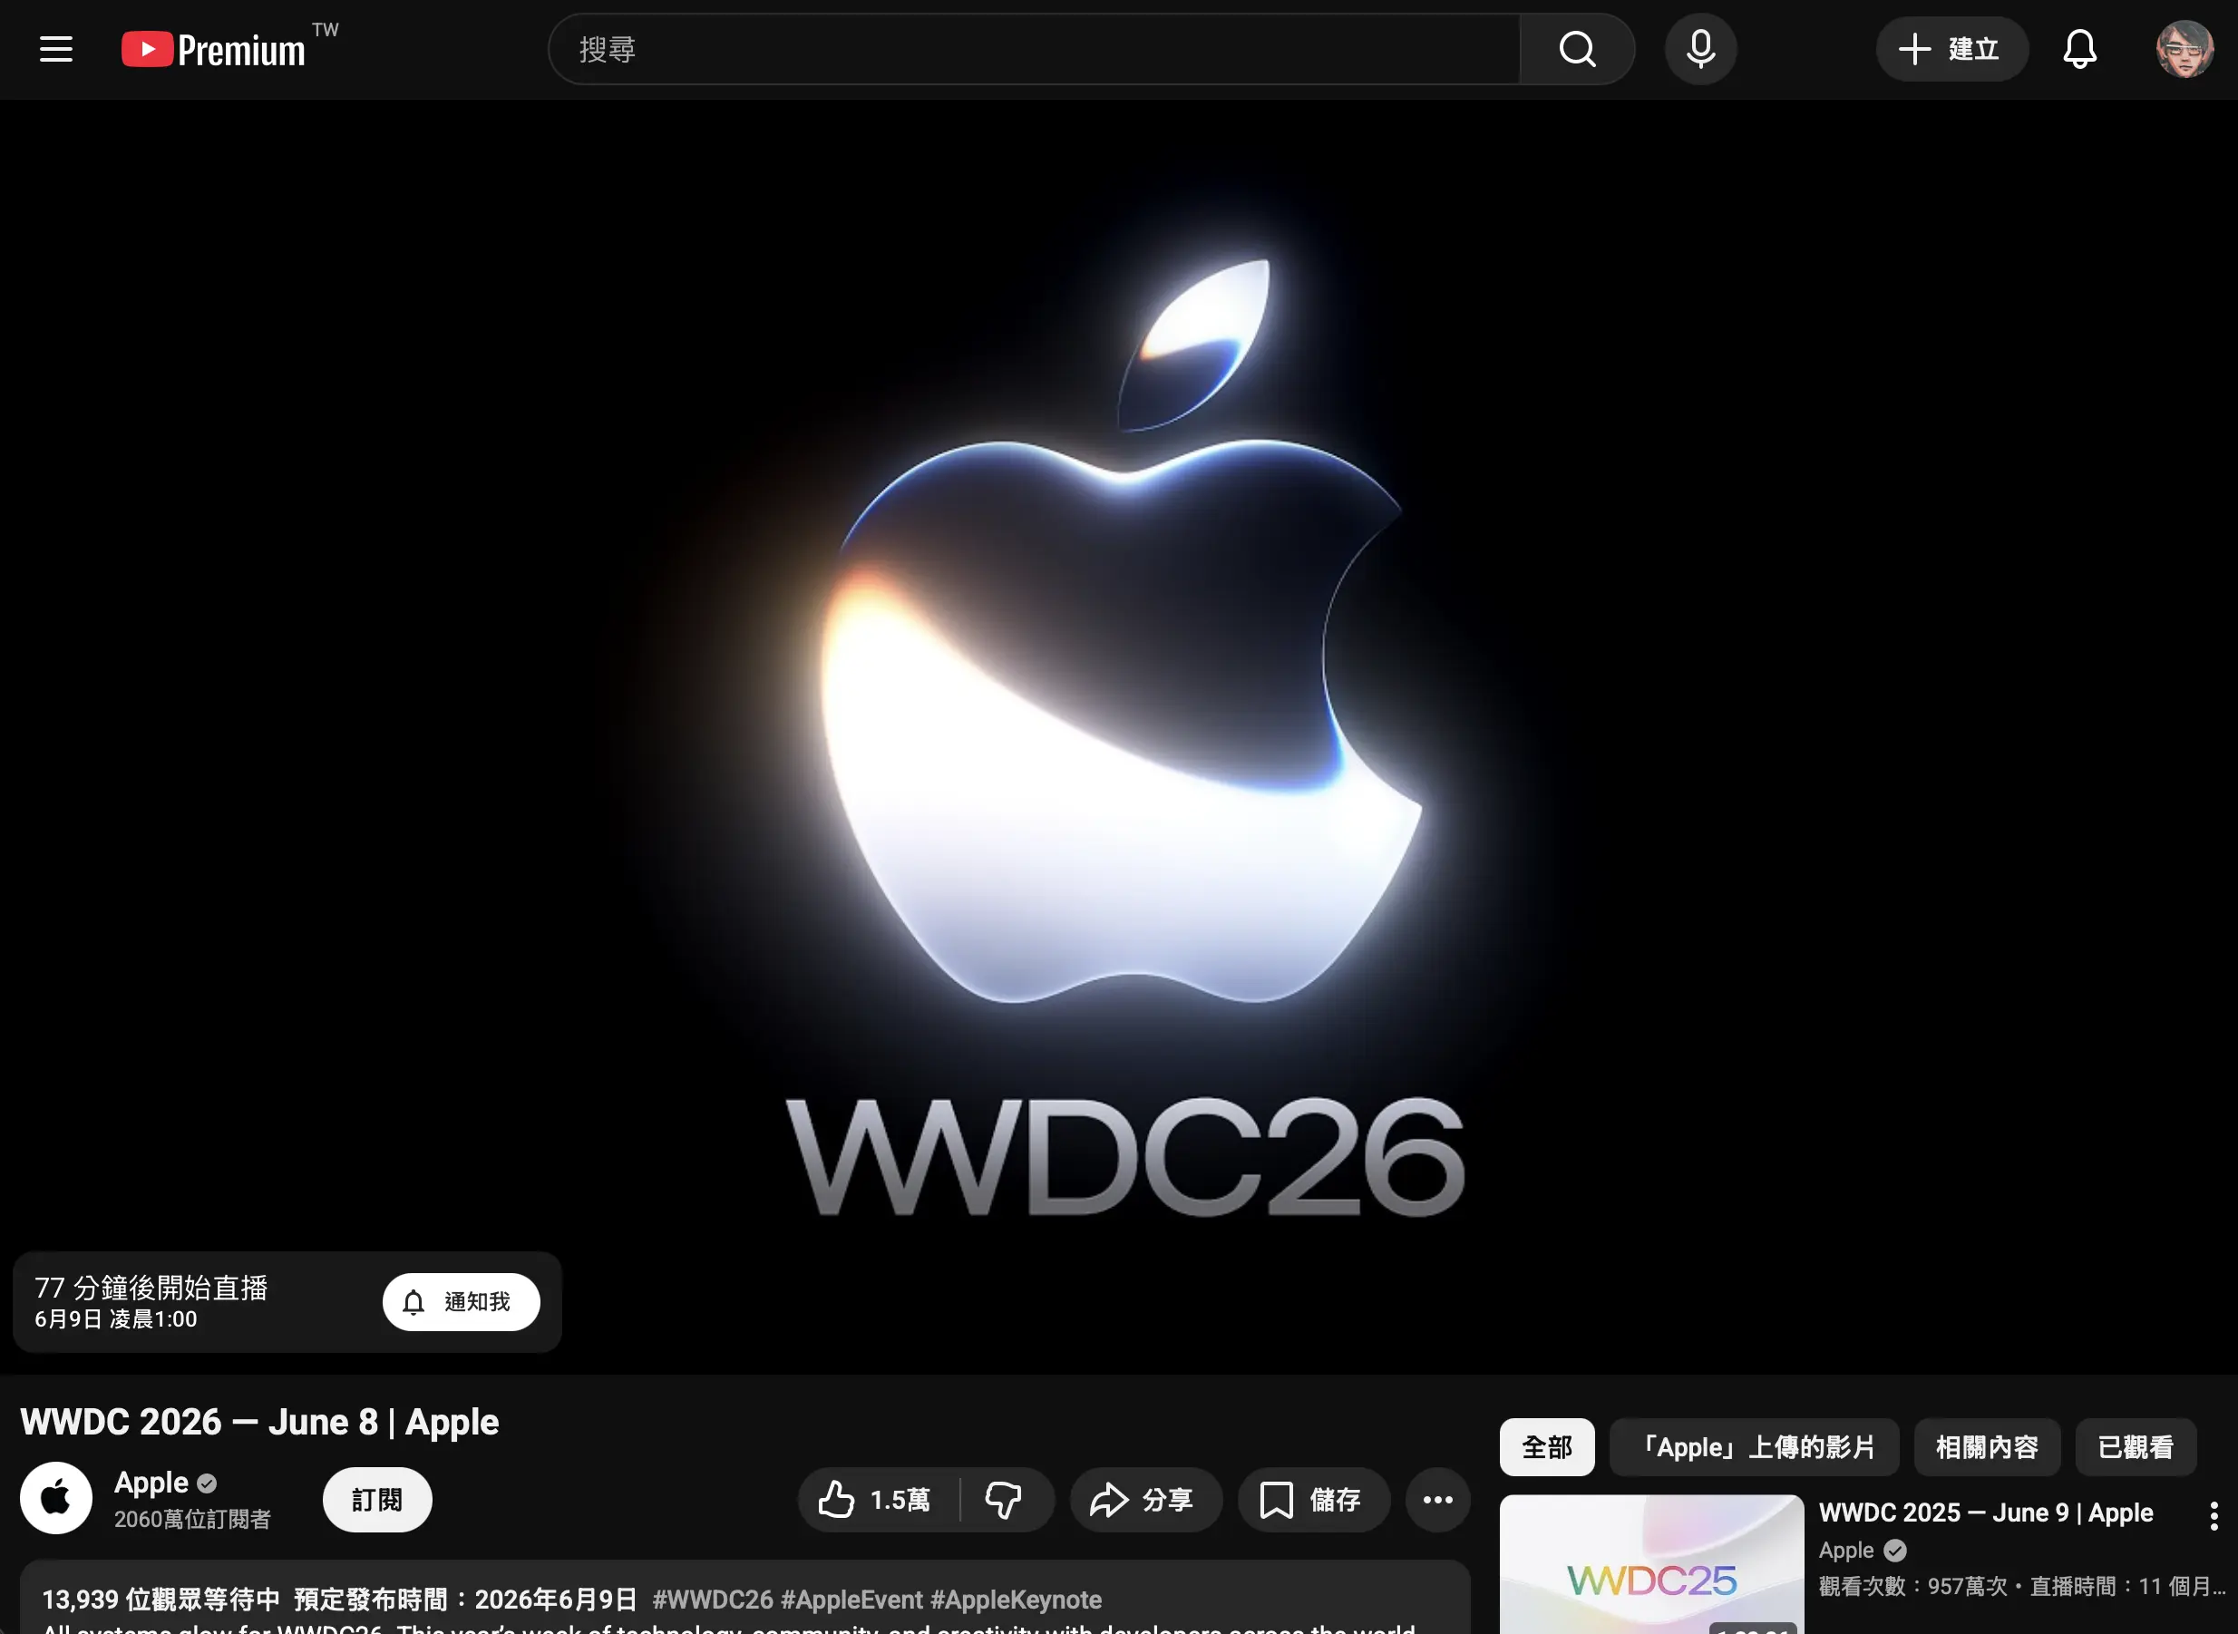The width and height of the screenshot is (2238, 1634).
Task: Click the magnifier search button
Action: 1577,48
